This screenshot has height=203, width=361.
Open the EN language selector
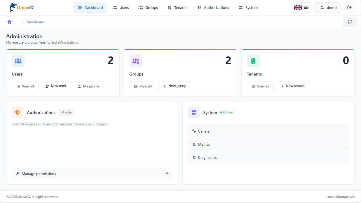click(301, 7)
